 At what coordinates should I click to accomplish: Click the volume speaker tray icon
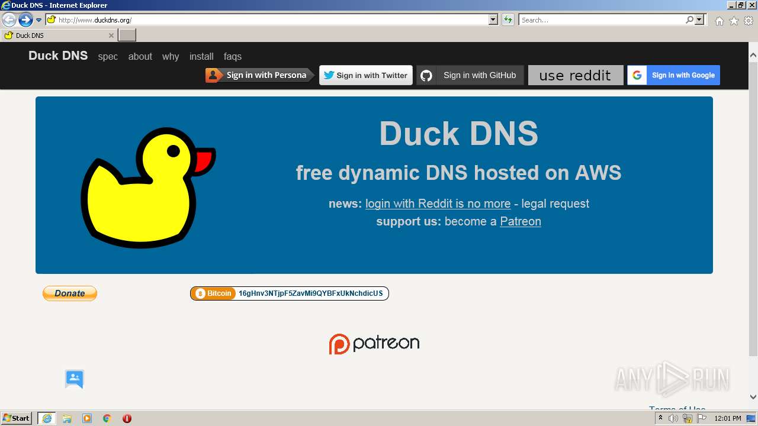[673, 418]
